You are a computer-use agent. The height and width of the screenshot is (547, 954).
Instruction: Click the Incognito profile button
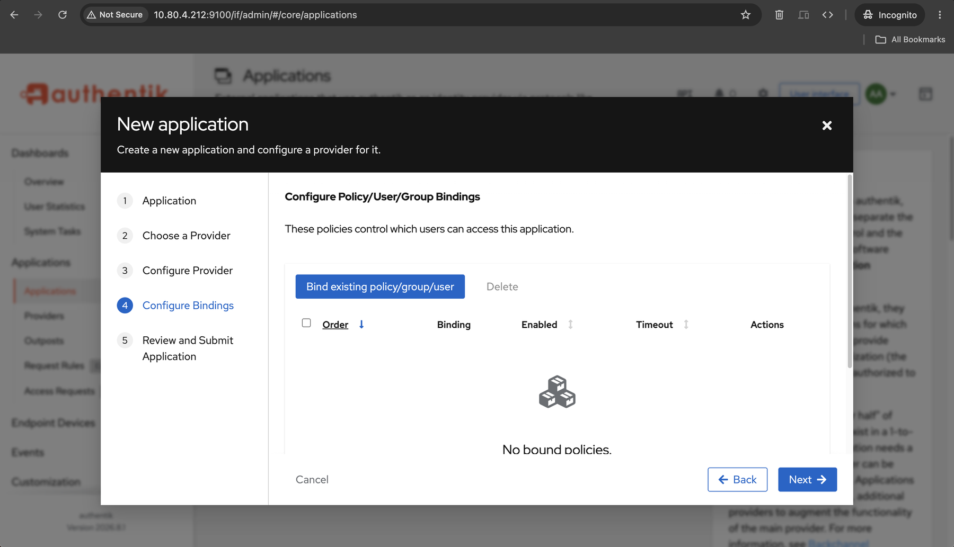[890, 15]
